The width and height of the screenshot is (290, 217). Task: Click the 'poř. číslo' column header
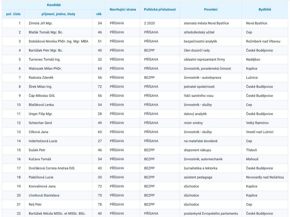click(x=13, y=14)
